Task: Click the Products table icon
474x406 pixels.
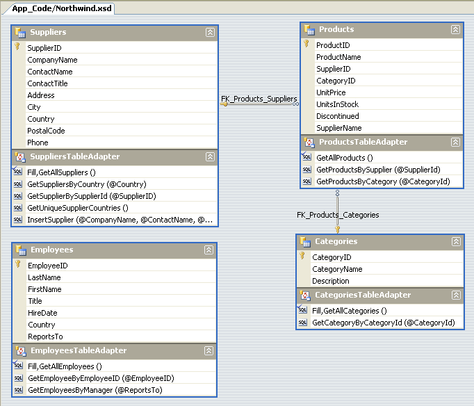Action: tap(309, 30)
